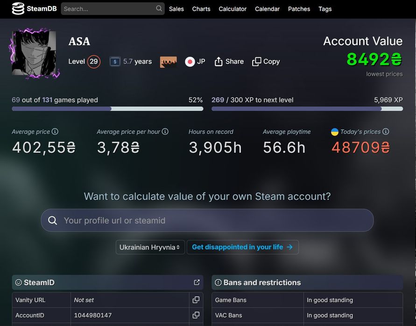This screenshot has width=416, height=326.
Task: Show info for Average price
Action: point(55,131)
